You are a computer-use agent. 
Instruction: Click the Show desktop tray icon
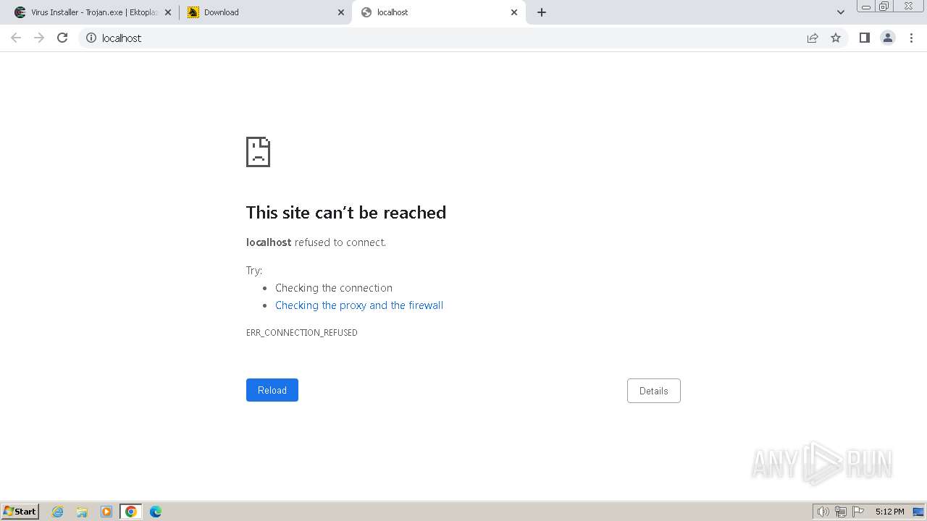(918, 512)
